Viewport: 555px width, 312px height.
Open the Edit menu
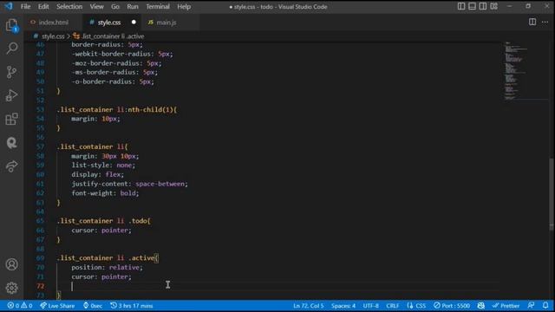click(43, 6)
